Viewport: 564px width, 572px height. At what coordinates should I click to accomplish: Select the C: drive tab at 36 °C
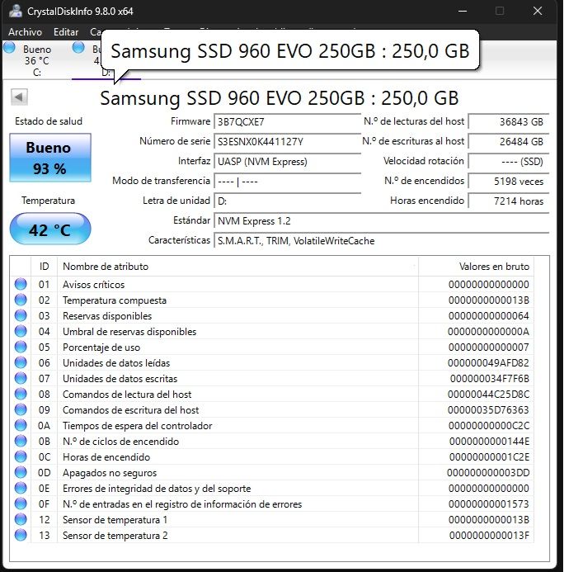point(36,60)
